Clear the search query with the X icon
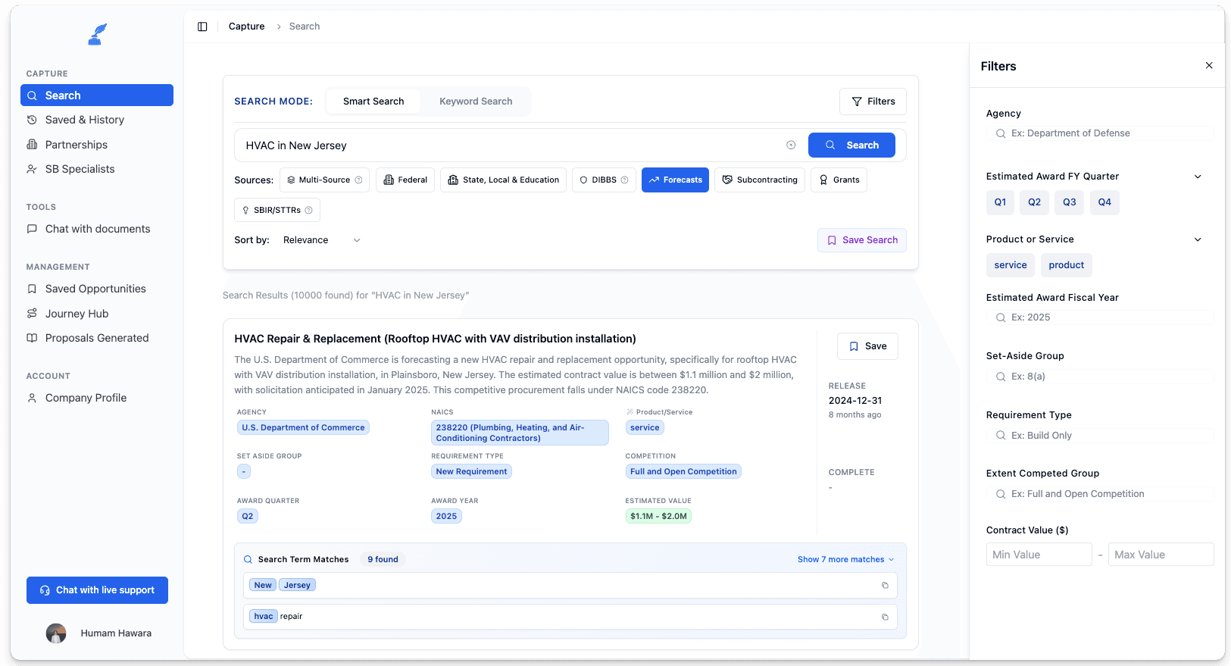 pos(791,145)
